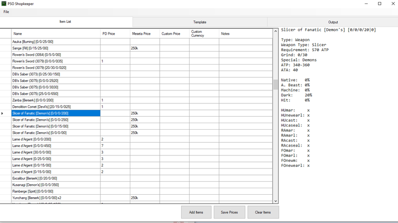The image size is (398, 223).
Task: Select Slicer of Fanatic [0/0/0/25|0]
Action: 56,120
